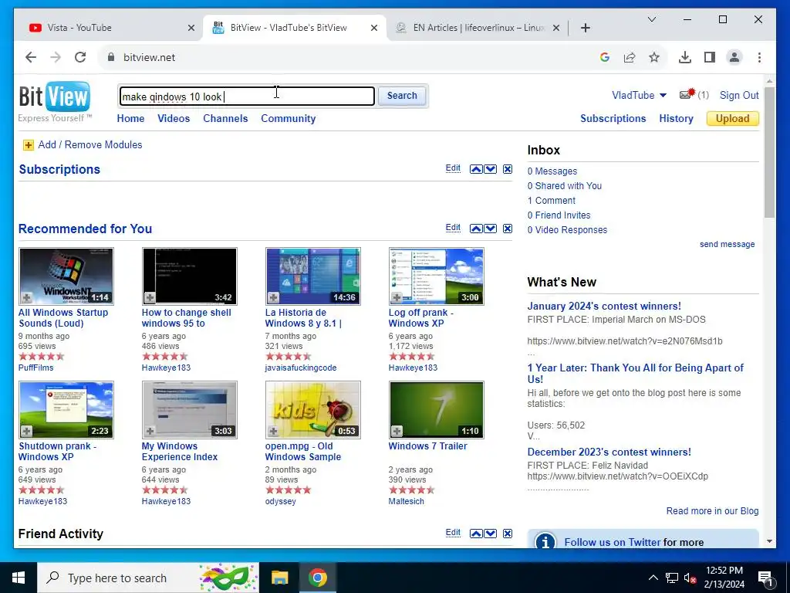Click the Google icon in address bar

(605, 57)
